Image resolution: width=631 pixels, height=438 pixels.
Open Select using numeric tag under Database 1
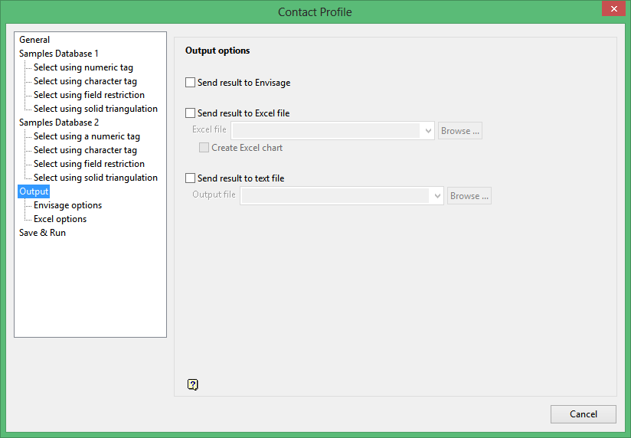coord(83,67)
